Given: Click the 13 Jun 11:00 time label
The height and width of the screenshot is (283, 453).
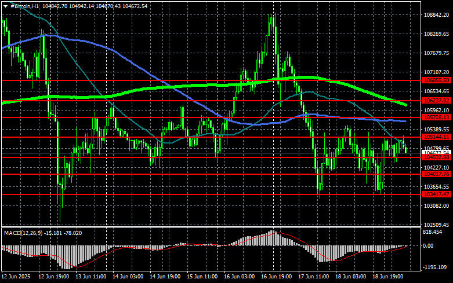Looking at the screenshot, I should [x=90, y=277].
